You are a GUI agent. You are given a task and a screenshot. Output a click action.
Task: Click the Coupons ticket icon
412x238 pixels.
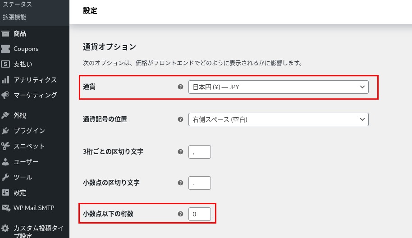coord(6,49)
